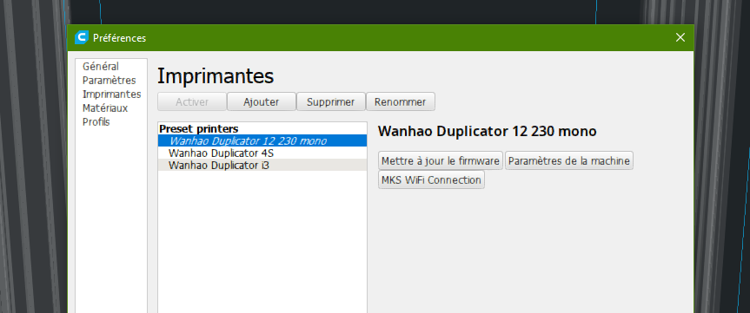
Task: Open Paramètres de la machine settings
Action: [569, 160]
